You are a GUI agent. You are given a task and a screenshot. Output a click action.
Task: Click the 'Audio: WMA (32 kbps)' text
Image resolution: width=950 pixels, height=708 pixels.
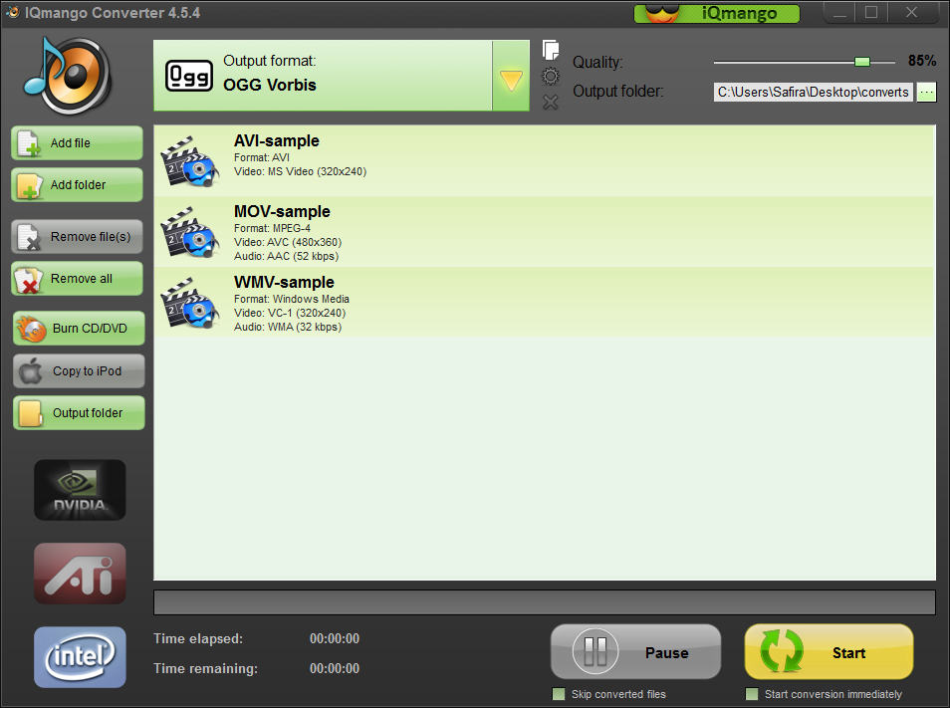[x=288, y=327]
